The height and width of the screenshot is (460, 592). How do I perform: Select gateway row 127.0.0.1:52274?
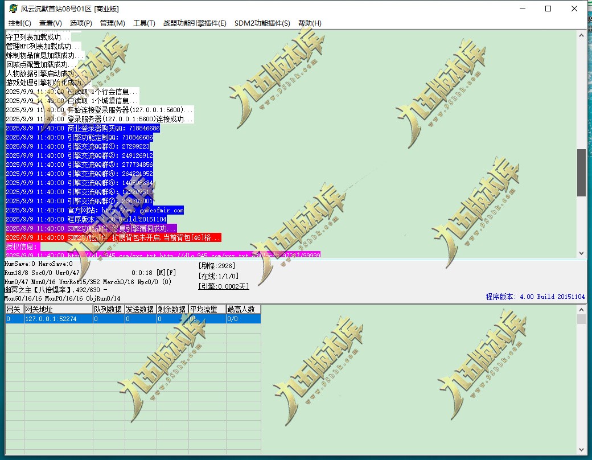[x=133, y=319]
